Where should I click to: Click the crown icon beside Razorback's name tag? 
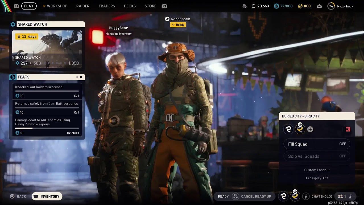tap(167, 19)
